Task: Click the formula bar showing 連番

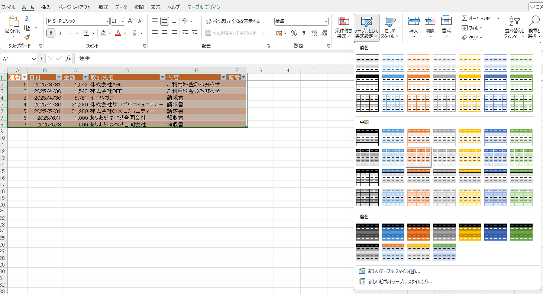Action: tap(212, 59)
